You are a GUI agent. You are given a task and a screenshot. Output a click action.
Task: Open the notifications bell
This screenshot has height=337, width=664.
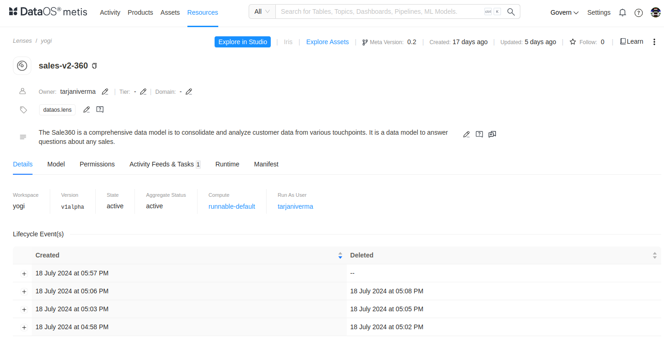click(623, 12)
